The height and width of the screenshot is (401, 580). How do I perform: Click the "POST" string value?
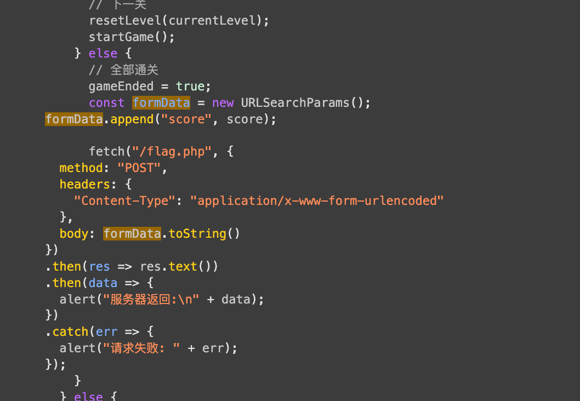coord(139,168)
